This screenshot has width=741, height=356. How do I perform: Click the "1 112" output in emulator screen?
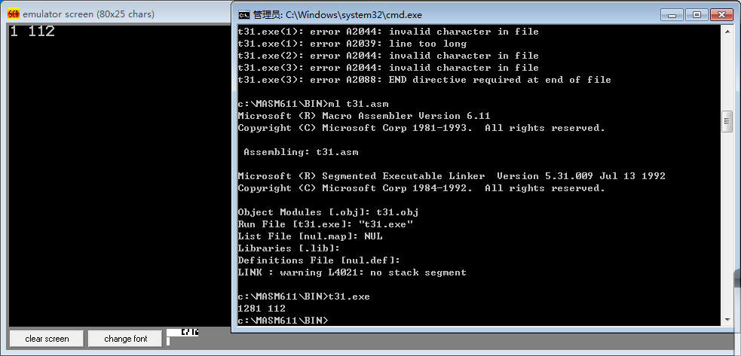coord(32,32)
